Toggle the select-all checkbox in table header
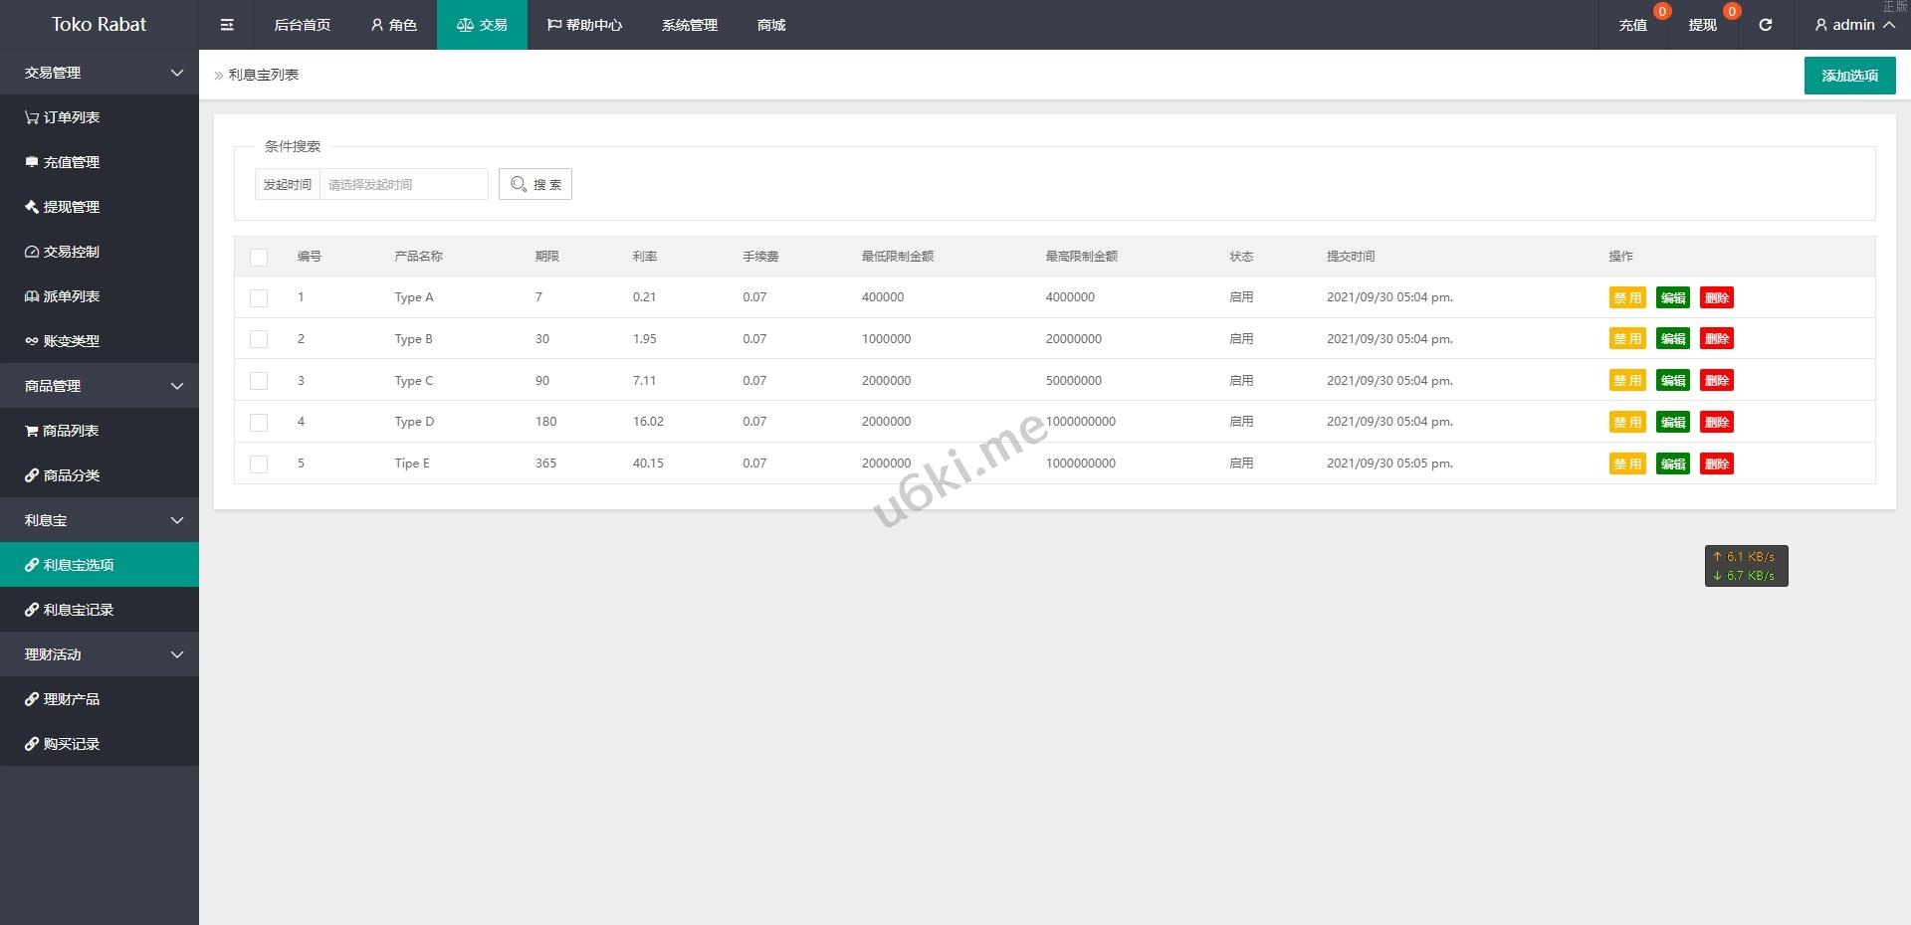The width and height of the screenshot is (1911, 925). point(259,258)
